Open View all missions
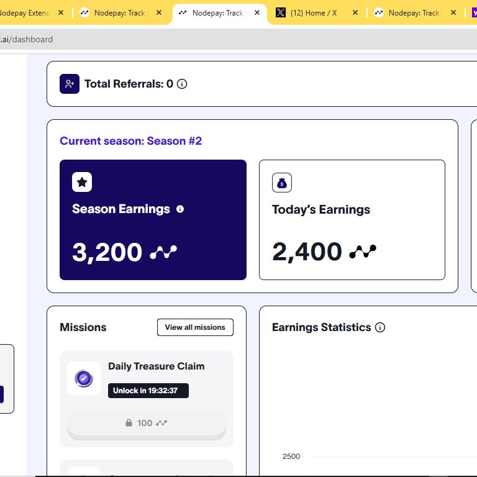The width and height of the screenshot is (477, 477). [195, 327]
